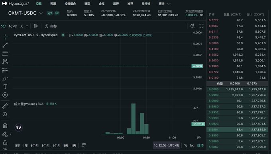The height and width of the screenshot is (154, 271).
Task: Expand the CXMT-USDC pair selector
Action: click(41, 13)
